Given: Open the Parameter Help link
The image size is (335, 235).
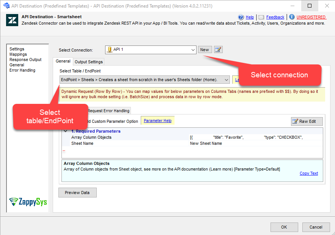Looking at the screenshot, I should [x=157, y=121].
